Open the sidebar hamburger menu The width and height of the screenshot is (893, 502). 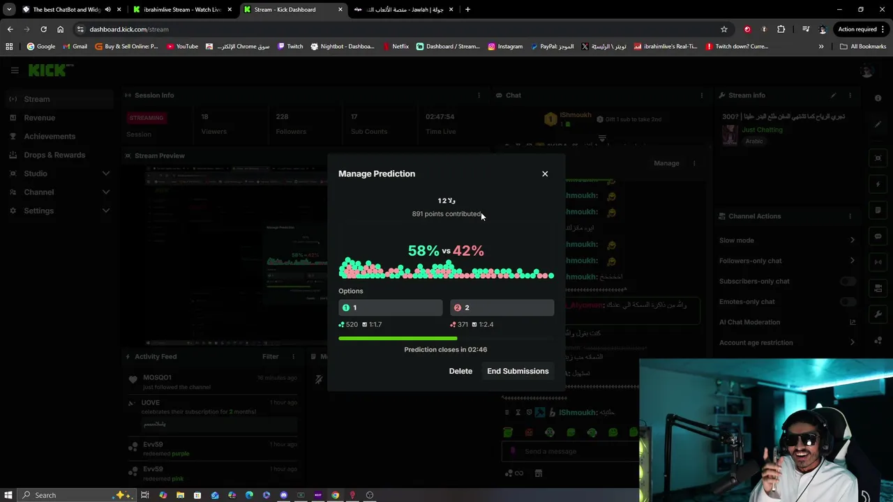tap(15, 70)
